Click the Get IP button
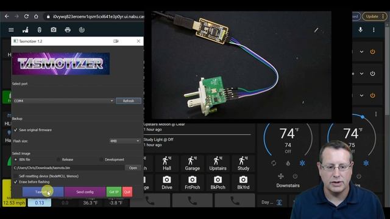 pyautogui.click(x=114, y=192)
